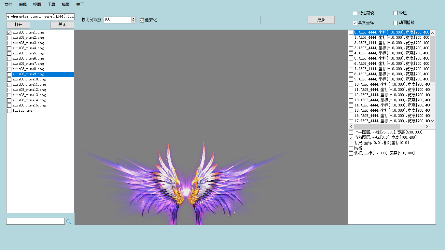This screenshot has width=445, height=250.
Task: Click the 更多 button
Action: 321,20
